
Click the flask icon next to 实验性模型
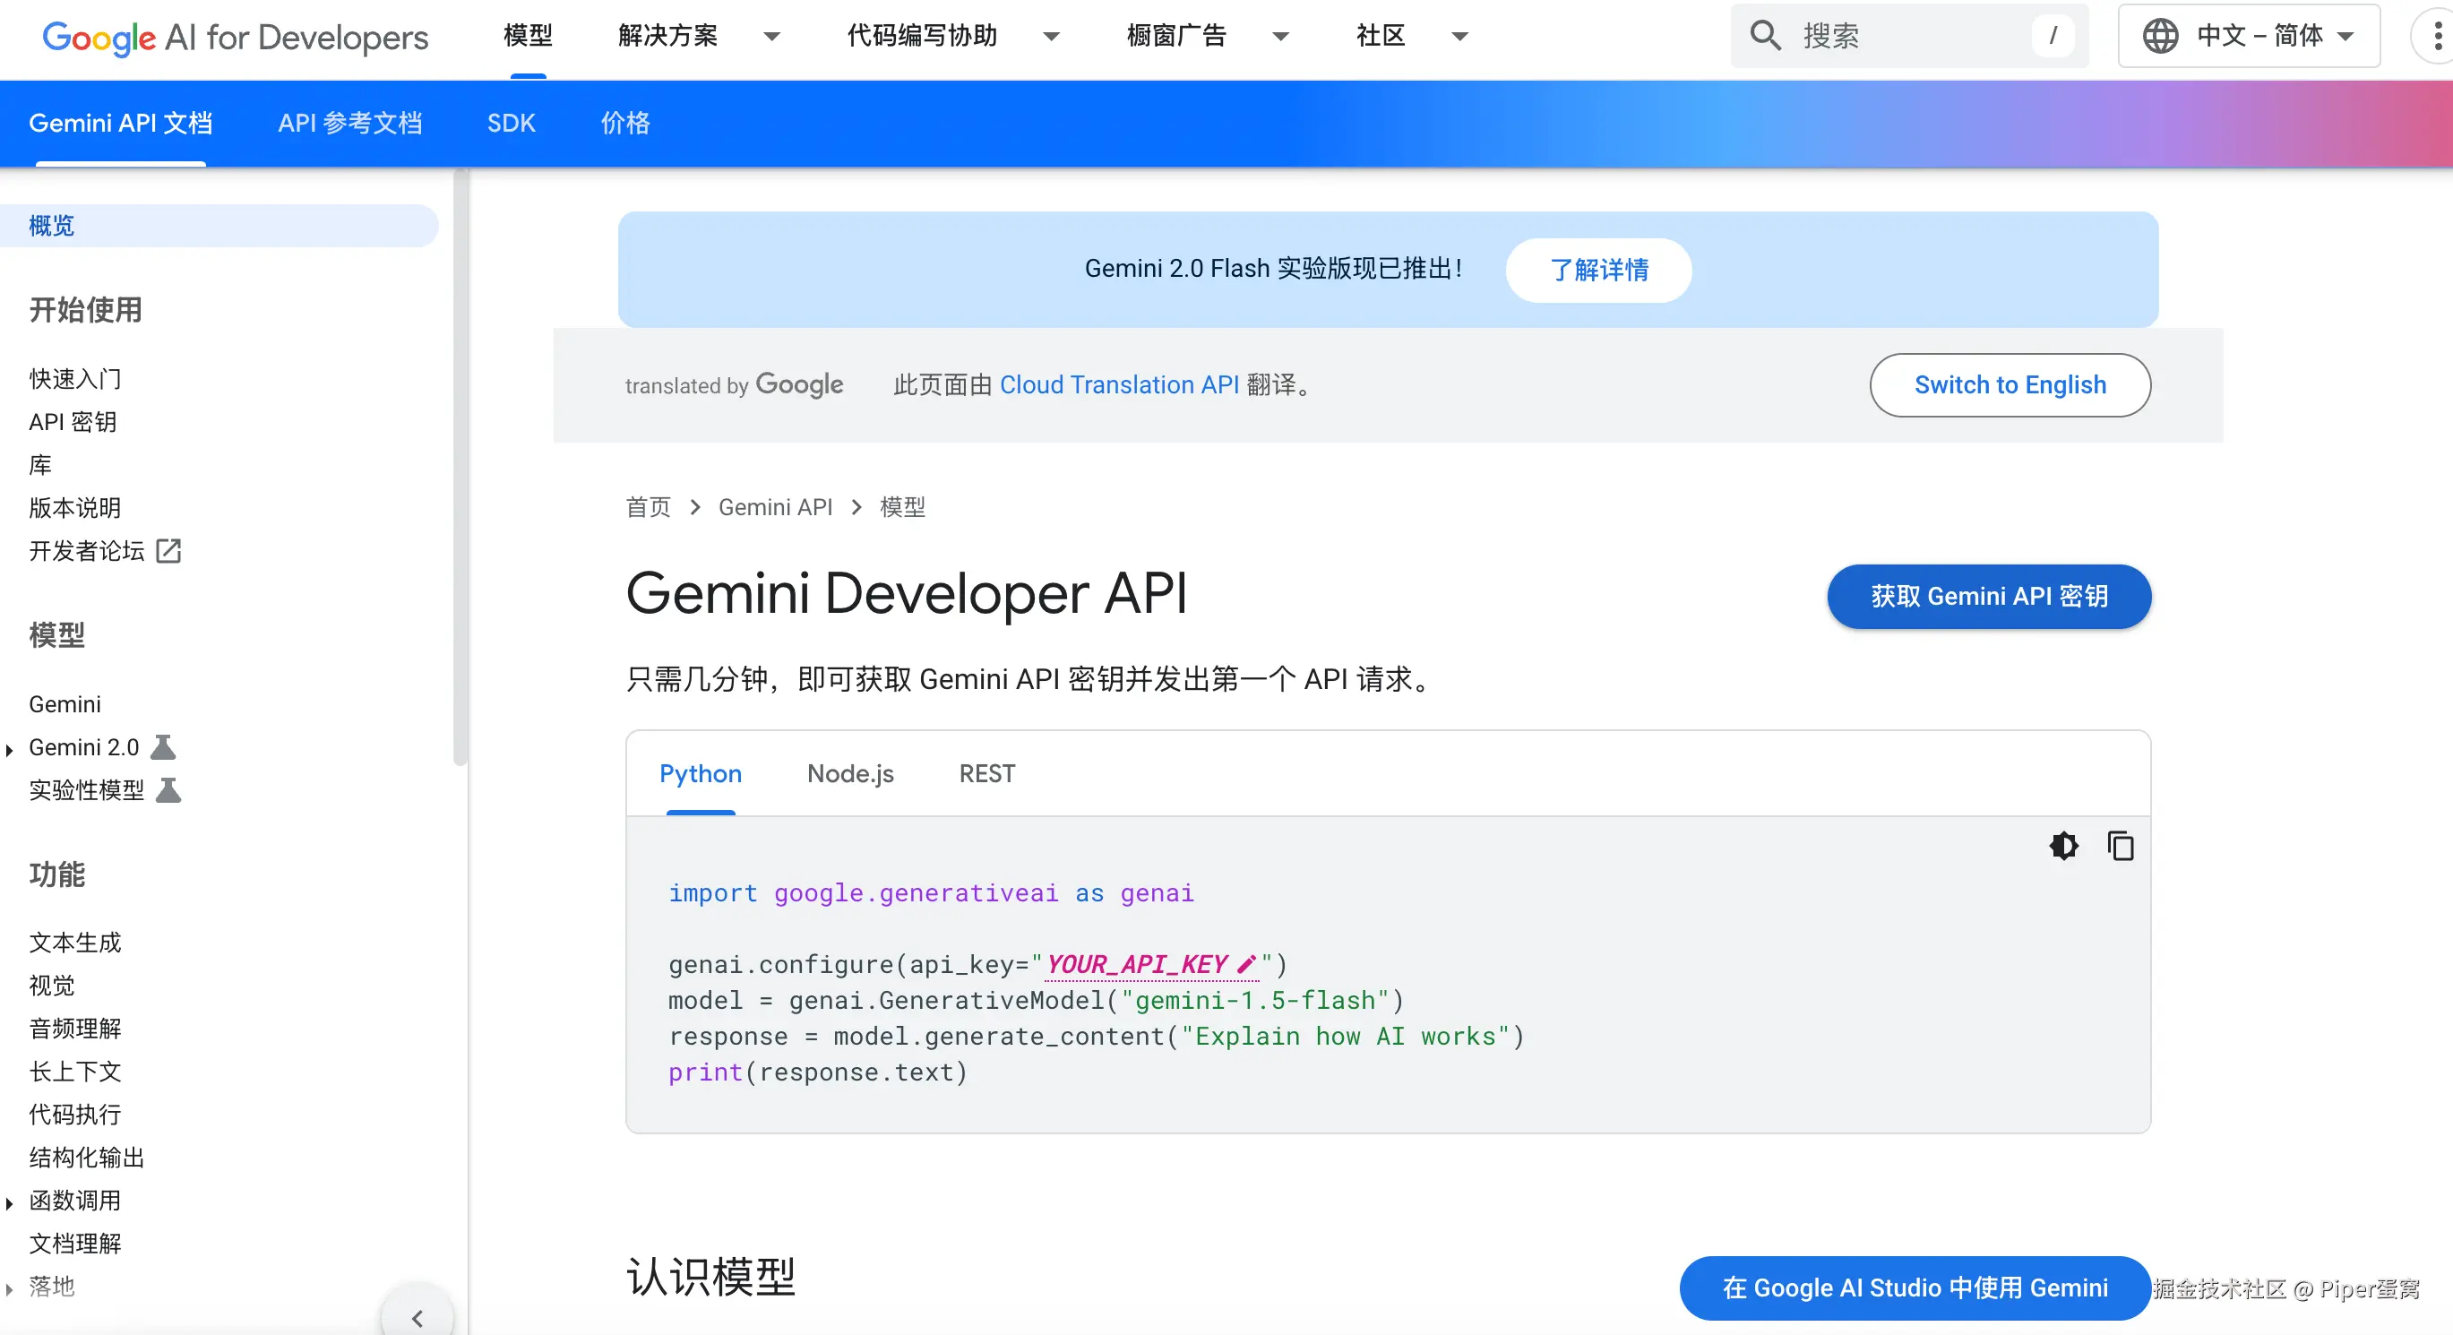(x=168, y=789)
